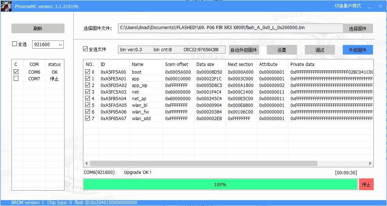Uncheck the COM6 port checkbox

click(16, 72)
